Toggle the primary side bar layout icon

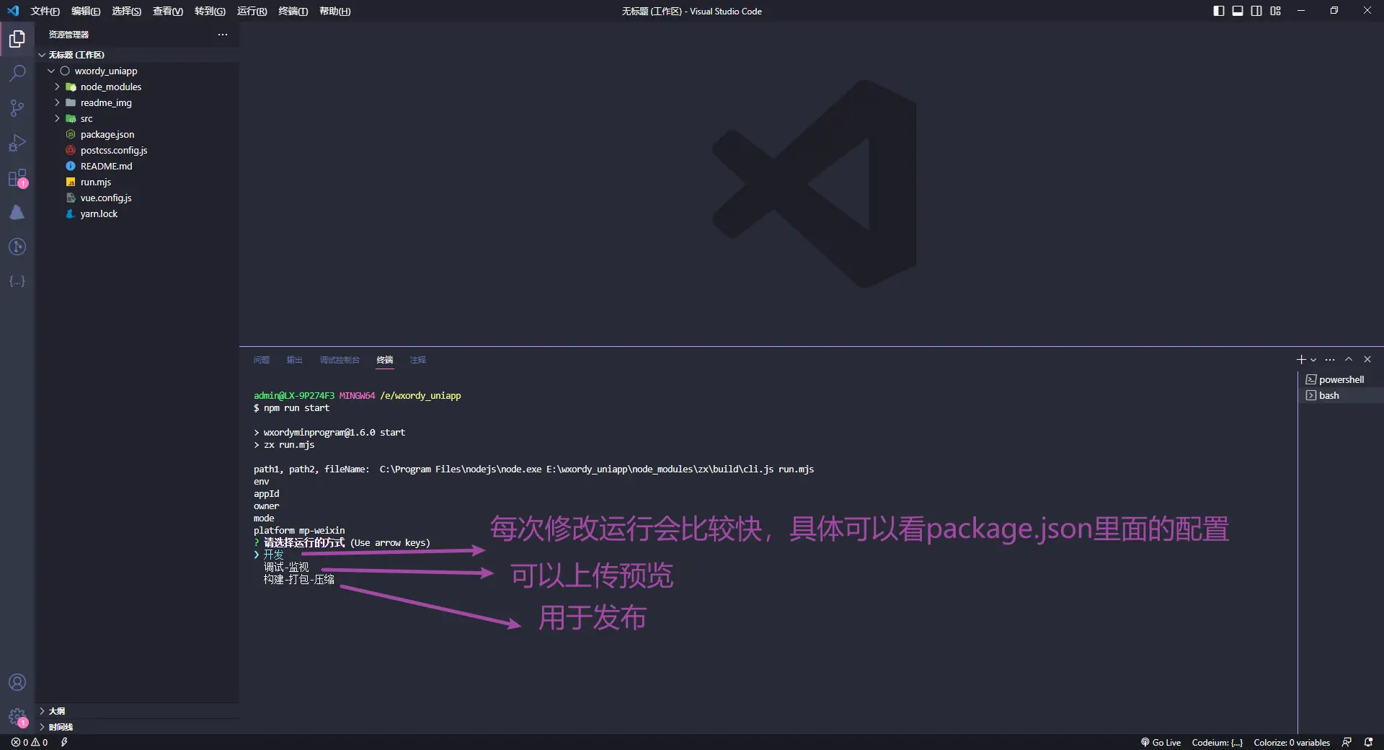pos(1218,11)
